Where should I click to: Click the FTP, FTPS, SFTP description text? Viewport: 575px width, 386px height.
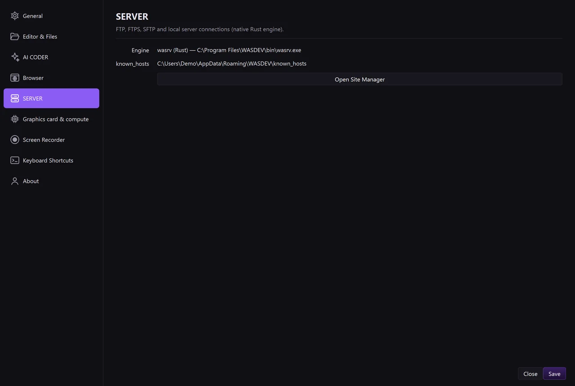[200, 29]
